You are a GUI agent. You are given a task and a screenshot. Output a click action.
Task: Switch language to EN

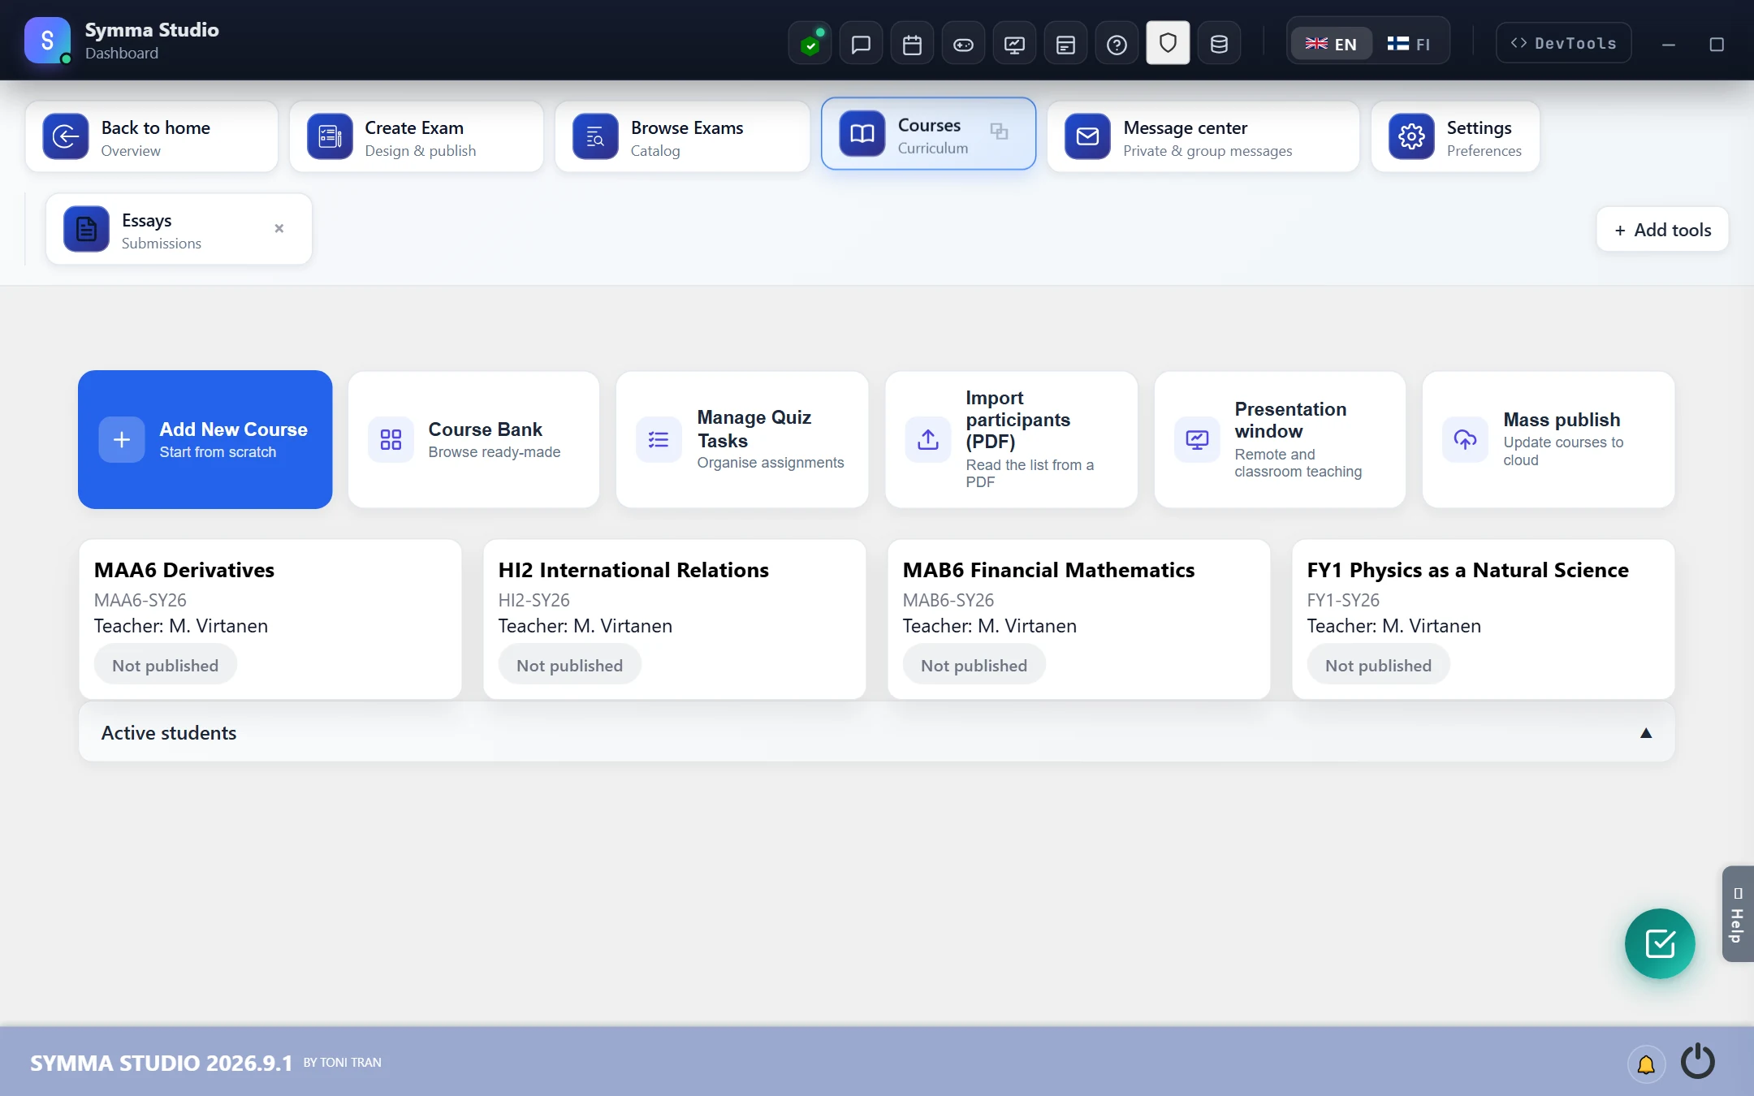1331,44
